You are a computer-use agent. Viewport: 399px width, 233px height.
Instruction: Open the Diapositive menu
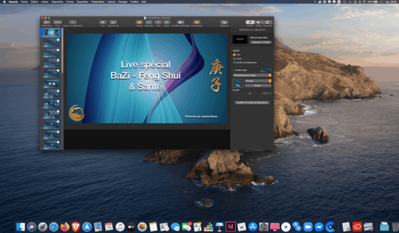(57, 2)
